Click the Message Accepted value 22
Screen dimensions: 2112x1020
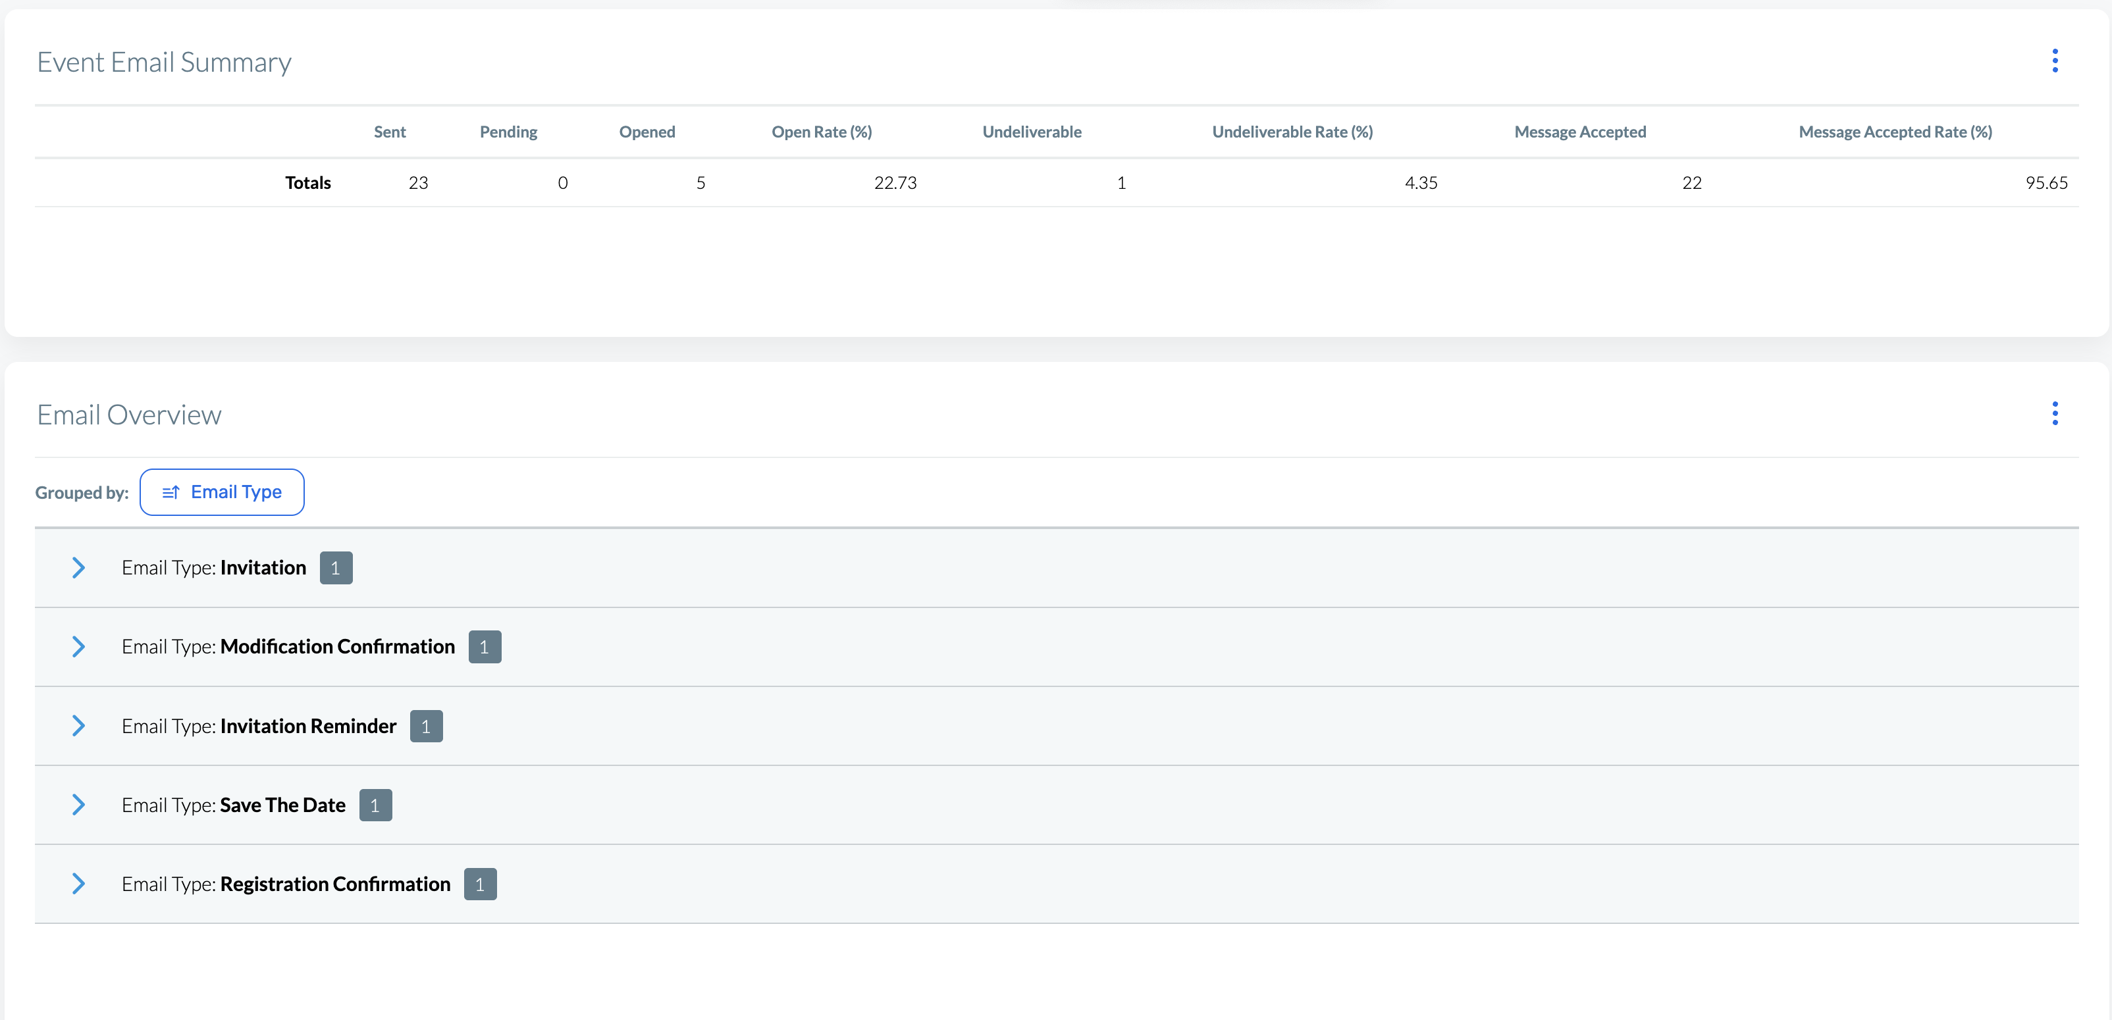point(1692,183)
